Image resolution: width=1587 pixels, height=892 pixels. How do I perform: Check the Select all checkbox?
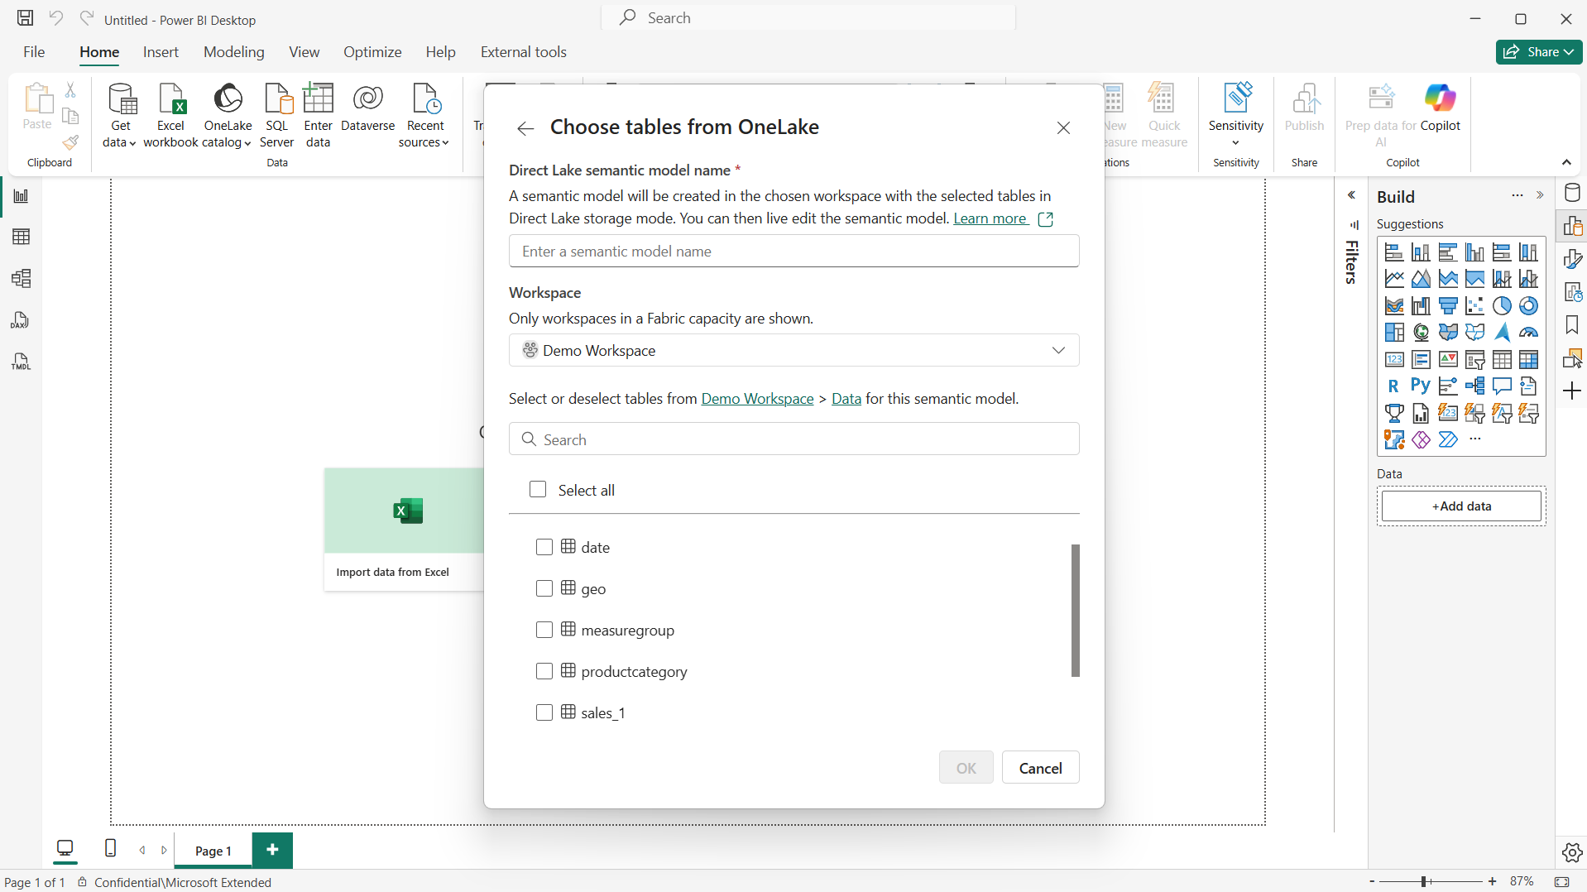tap(538, 490)
